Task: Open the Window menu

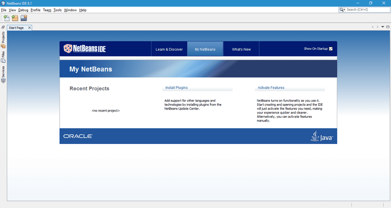Action: point(70,10)
